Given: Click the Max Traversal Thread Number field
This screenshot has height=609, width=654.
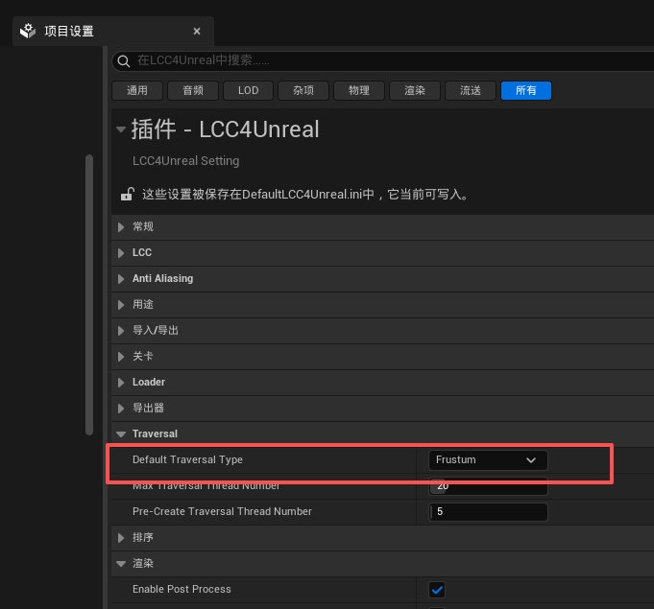Looking at the screenshot, I should pyautogui.click(x=488, y=486).
